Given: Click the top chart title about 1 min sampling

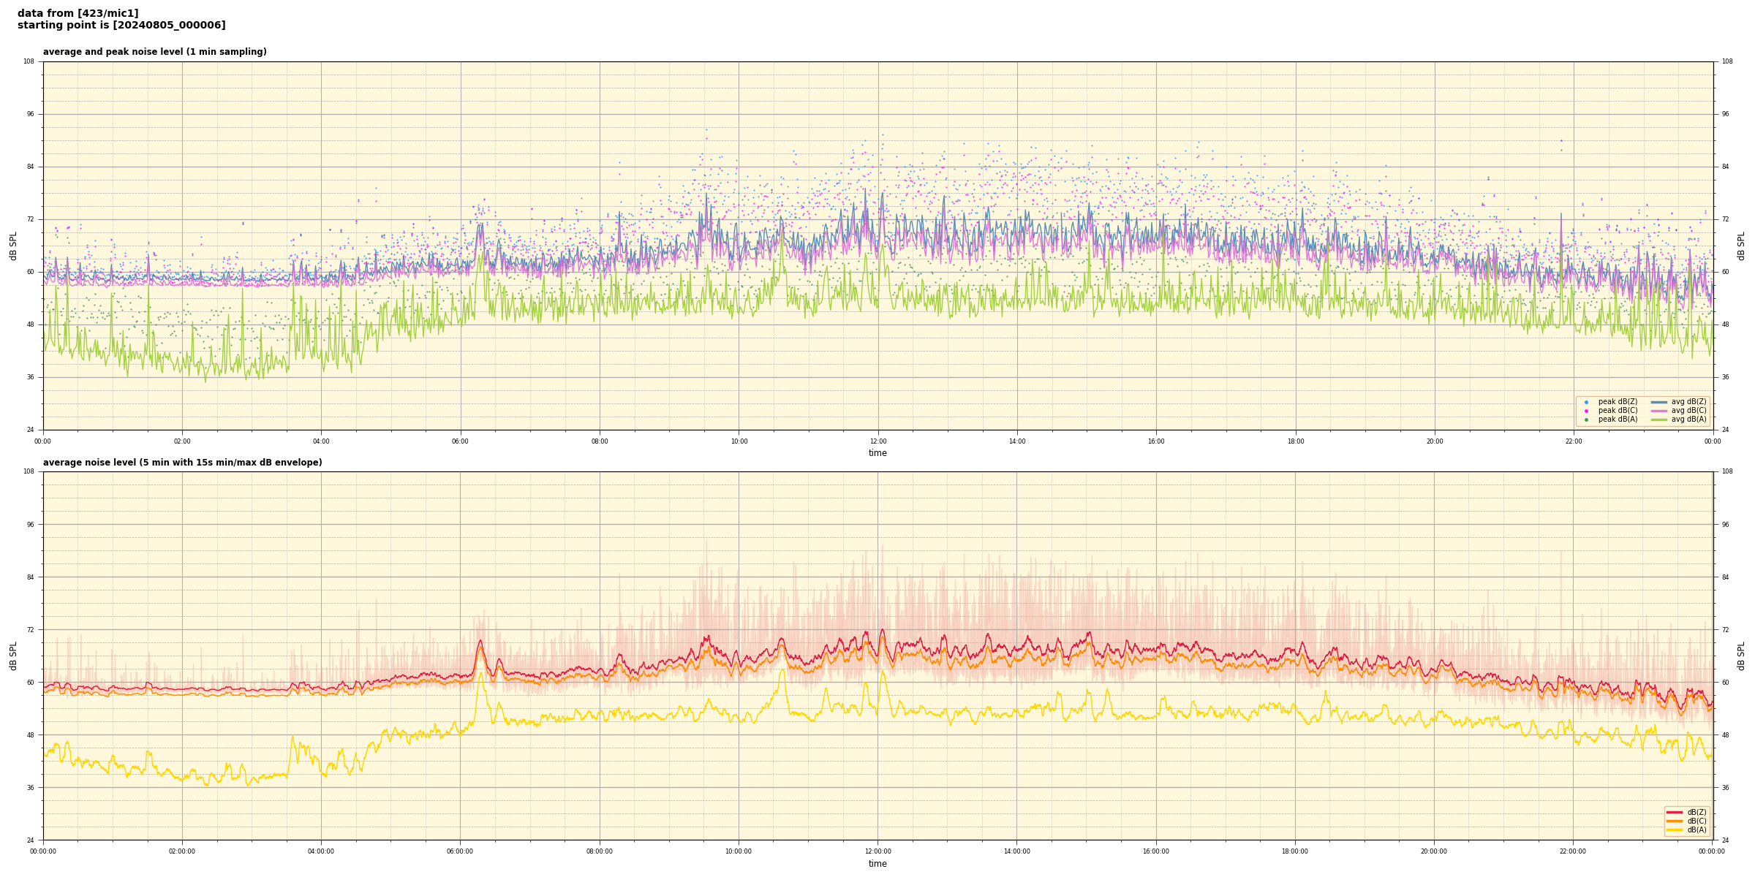Looking at the screenshot, I should pyautogui.click(x=154, y=52).
